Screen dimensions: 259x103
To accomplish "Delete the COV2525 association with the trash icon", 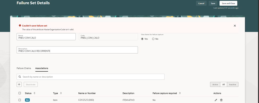I will tap(221, 100).
